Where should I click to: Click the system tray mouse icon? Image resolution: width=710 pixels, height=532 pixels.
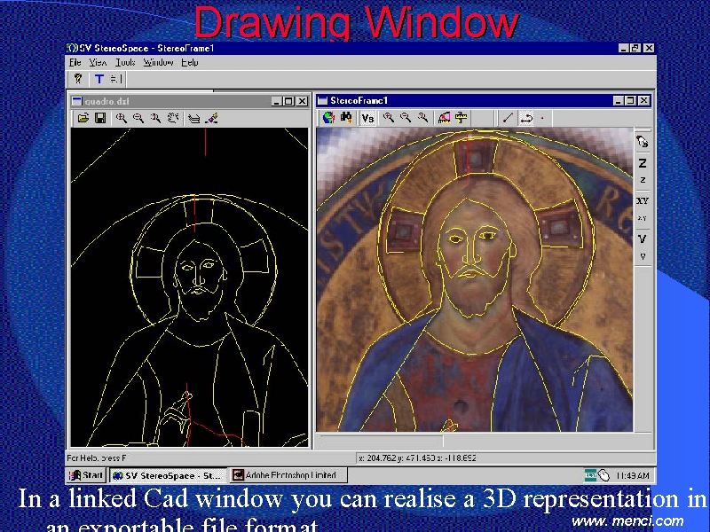604,475
